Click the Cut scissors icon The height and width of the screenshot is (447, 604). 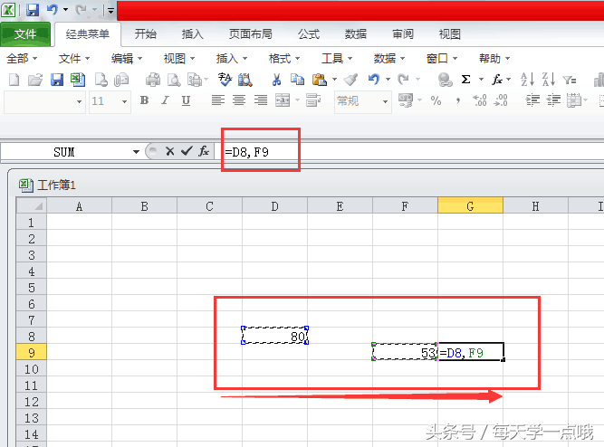click(276, 80)
